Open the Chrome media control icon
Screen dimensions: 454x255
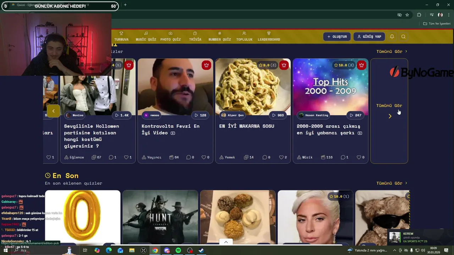click(x=432, y=15)
